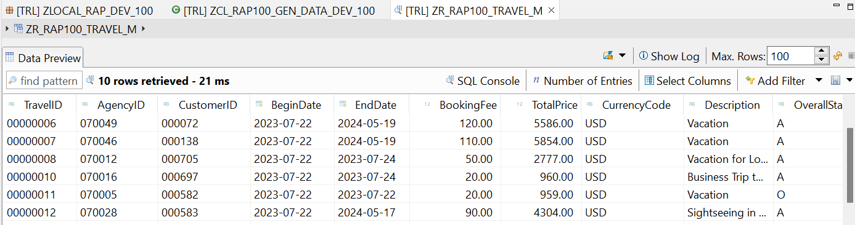The height and width of the screenshot is (225, 855).
Task: Click the CustomerID column header
Action: (x=204, y=105)
